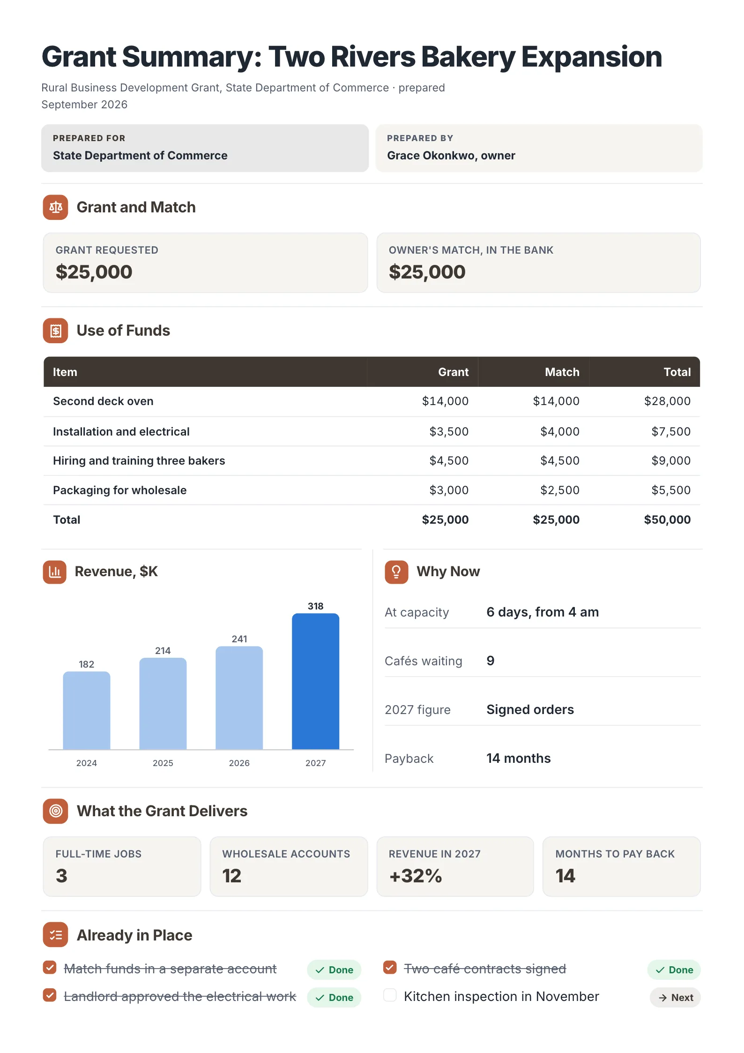Toggle the Landlord approved the electrical work checkbox
744x1053 pixels.
point(50,995)
